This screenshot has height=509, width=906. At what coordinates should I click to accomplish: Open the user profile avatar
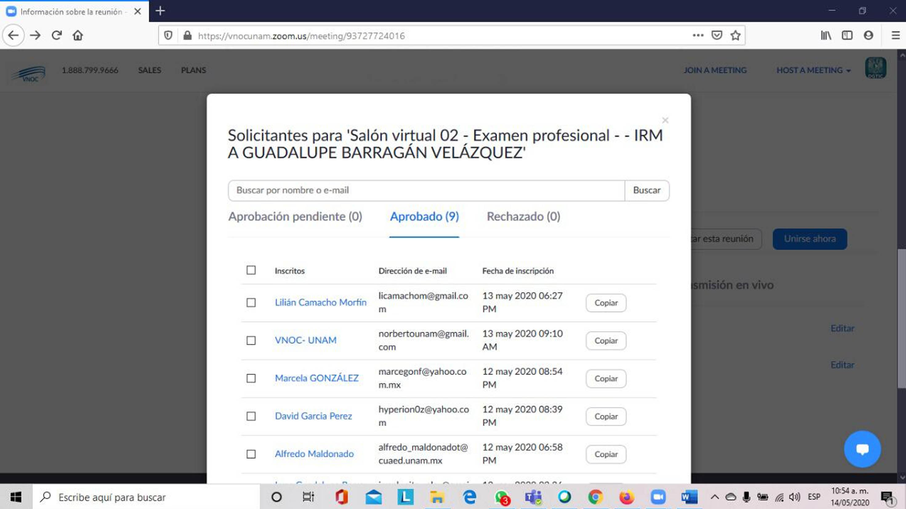point(876,68)
